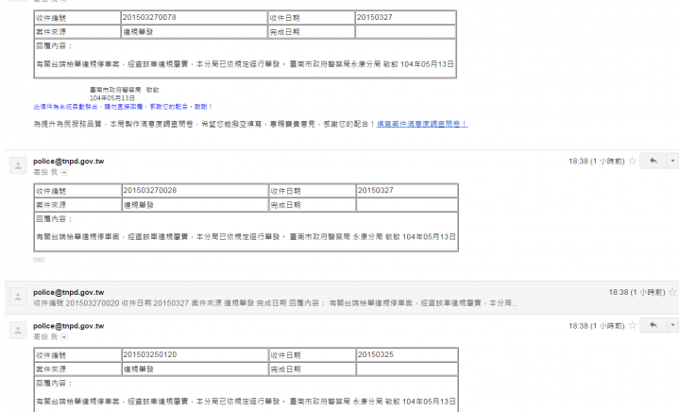This screenshot has height=412, width=680.
Task: Select the date cell 20150325
Action: click(376, 354)
